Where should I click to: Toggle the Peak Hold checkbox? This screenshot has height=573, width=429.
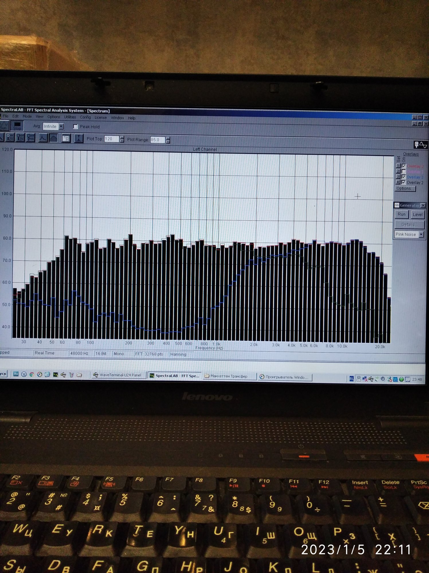click(x=75, y=126)
